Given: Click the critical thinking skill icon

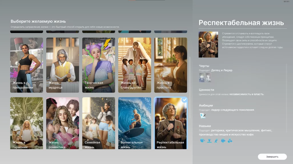Looking at the screenshot, I should [x=209, y=140].
